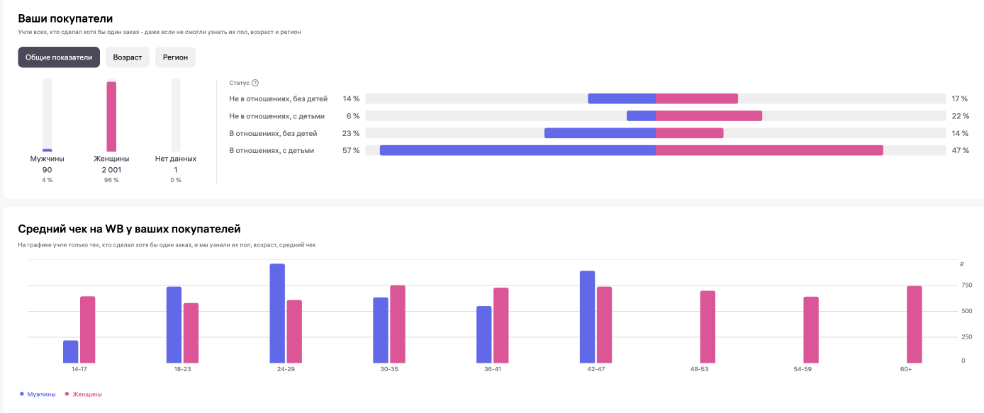Click the 60+ age axis label
The width and height of the screenshot is (984, 413).
(906, 370)
